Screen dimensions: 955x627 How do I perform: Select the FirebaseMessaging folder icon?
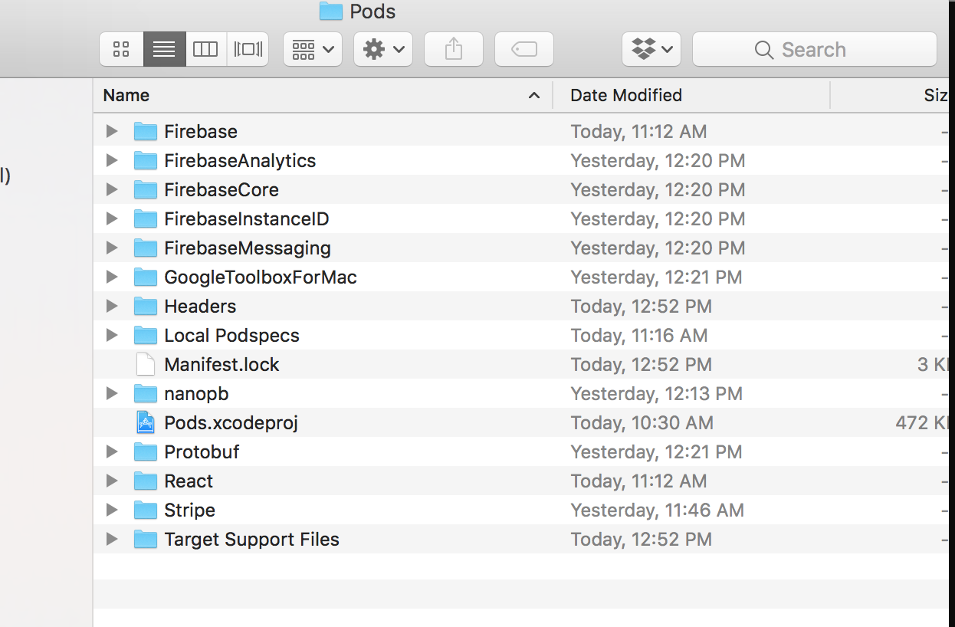click(x=145, y=248)
